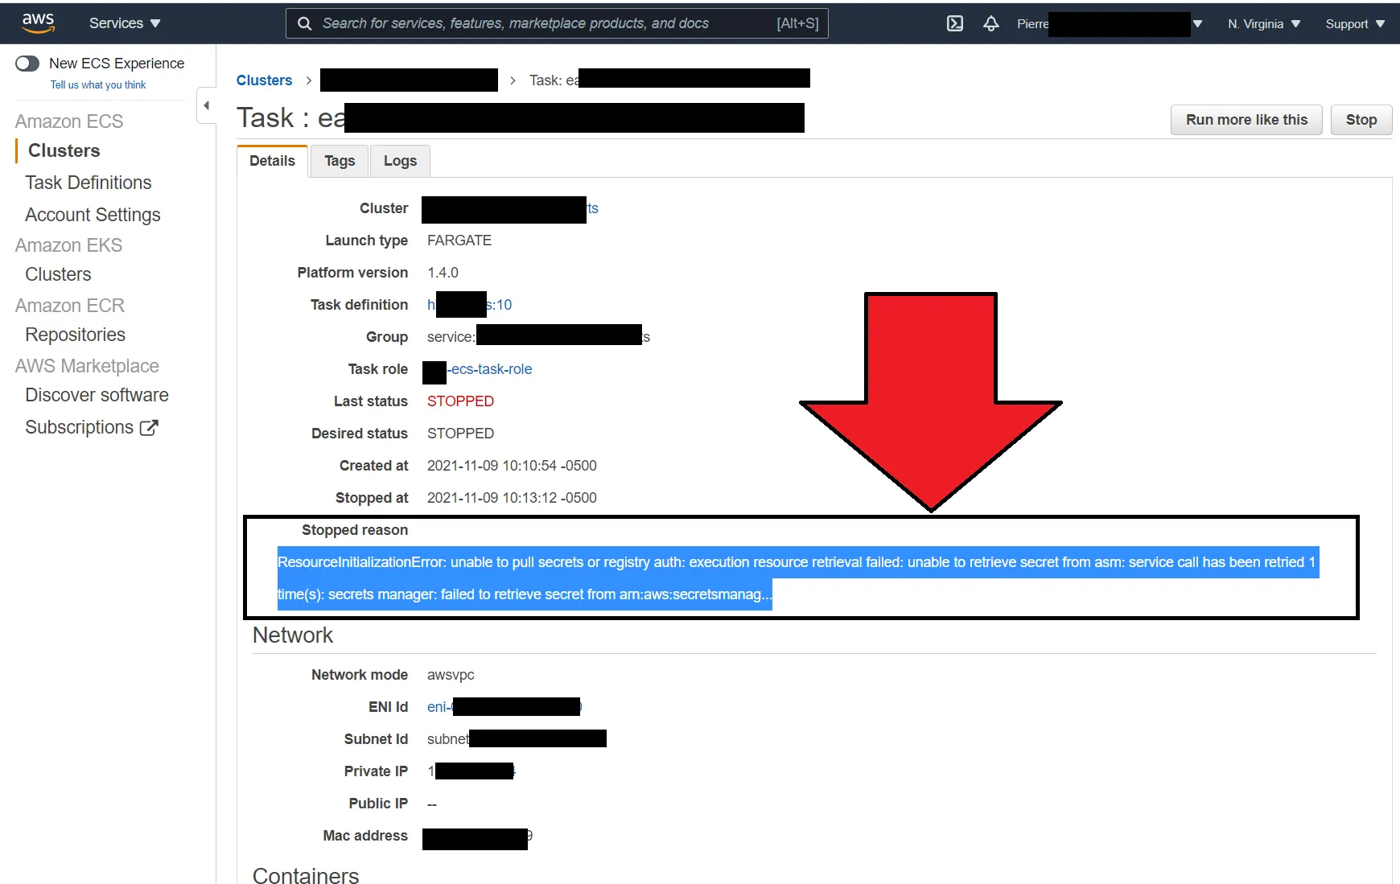This screenshot has width=1400, height=884.
Task: Collapse the left navigation panel arrow
Action: 207,105
